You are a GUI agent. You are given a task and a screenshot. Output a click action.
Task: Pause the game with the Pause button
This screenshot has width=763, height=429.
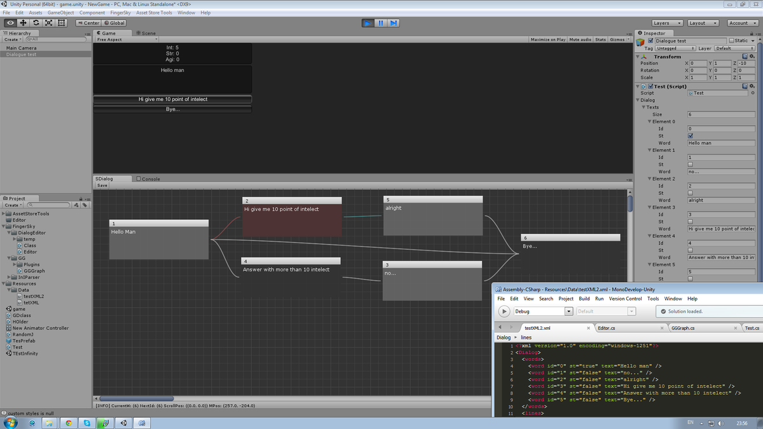[x=381, y=23]
